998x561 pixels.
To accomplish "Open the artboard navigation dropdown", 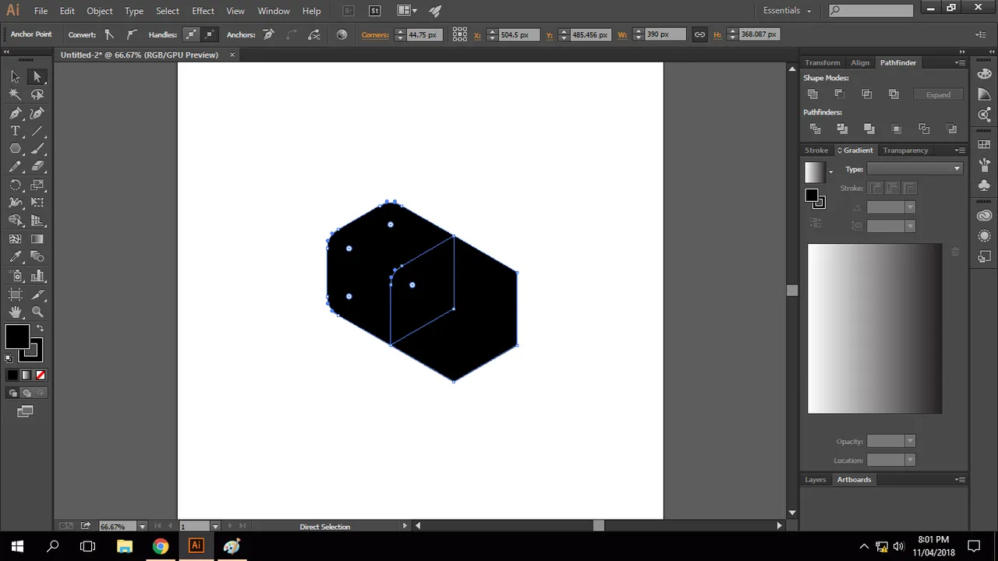I will (x=215, y=527).
